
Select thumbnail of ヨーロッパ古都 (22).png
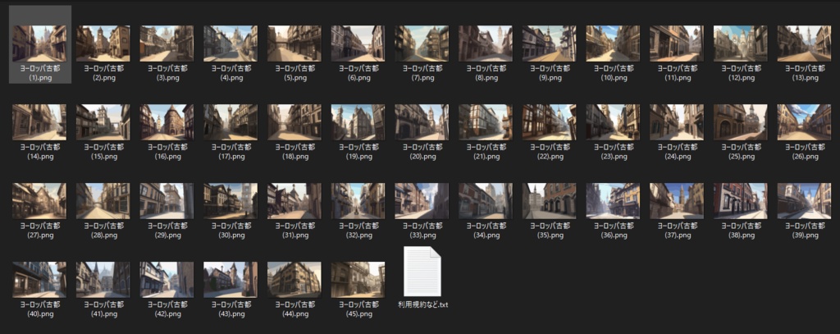(x=549, y=122)
